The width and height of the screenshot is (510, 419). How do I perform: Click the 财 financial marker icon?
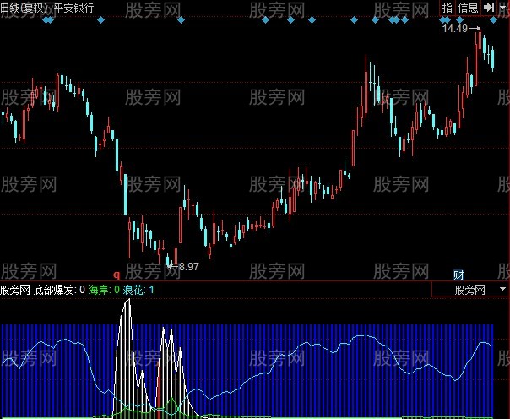point(458,274)
